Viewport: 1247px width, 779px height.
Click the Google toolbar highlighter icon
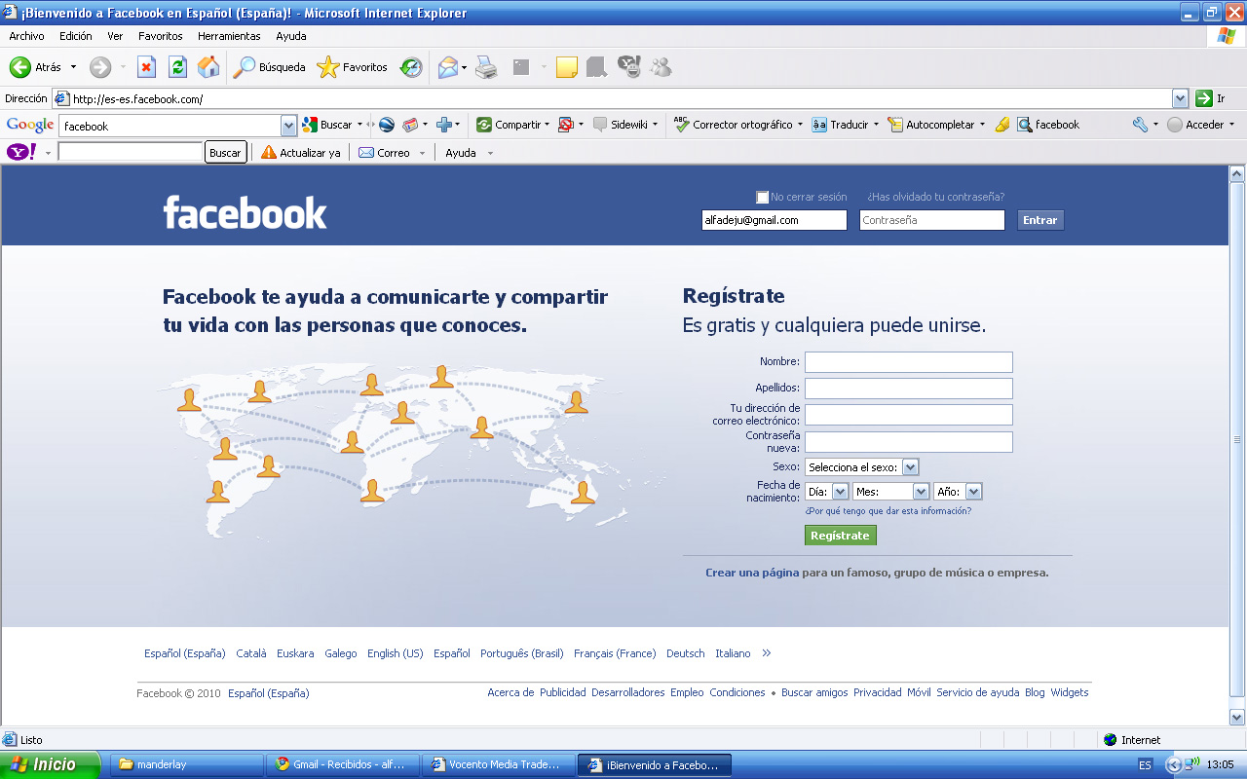pyautogui.click(x=1001, y=125)
